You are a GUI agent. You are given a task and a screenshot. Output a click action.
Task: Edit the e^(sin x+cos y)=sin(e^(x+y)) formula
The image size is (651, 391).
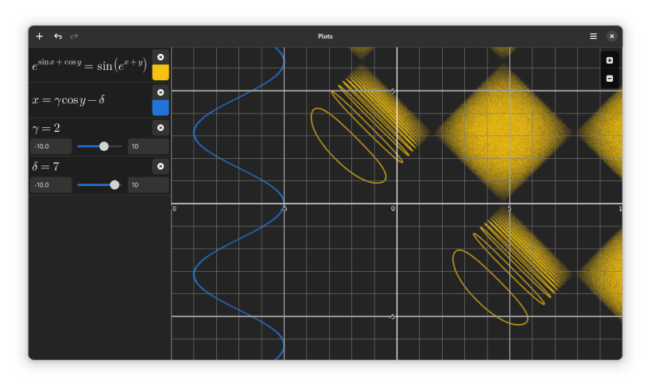coord(90,64)
